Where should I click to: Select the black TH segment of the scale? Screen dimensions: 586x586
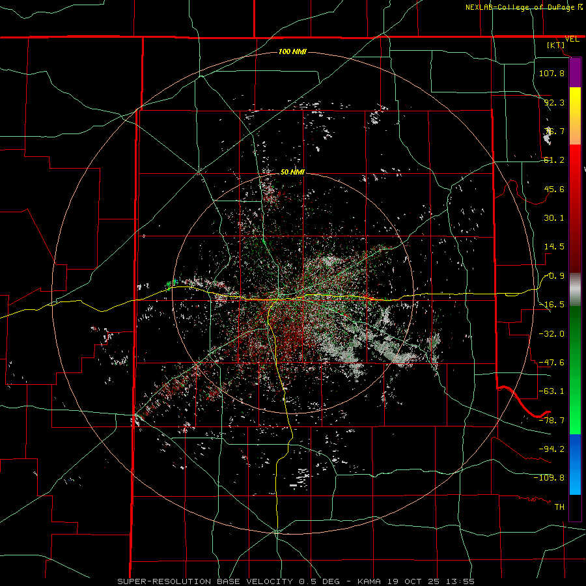pyautogui.click(x=575, y=507)
